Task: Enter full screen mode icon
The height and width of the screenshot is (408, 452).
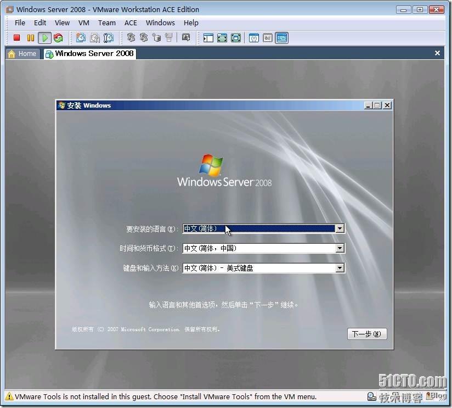Action: click(x=236, y=38)
